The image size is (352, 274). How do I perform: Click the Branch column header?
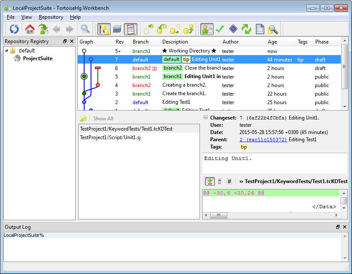click(x=146, y=42)
